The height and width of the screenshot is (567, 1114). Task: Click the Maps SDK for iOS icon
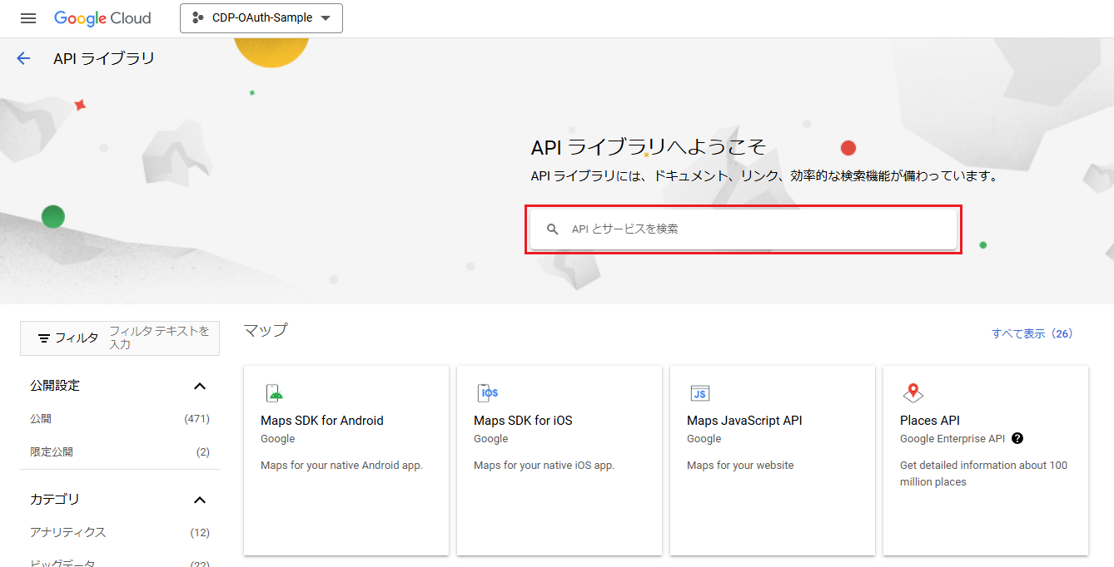point(487,393)
